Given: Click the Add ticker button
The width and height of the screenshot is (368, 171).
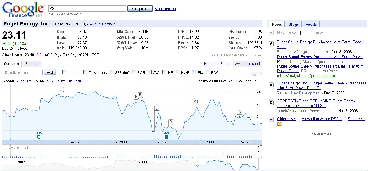Looking at the screenshot, I should click(x=50, y=72).
